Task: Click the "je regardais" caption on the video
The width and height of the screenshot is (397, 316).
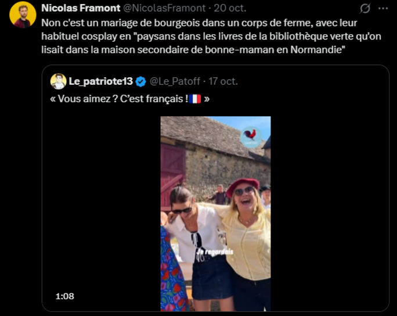Action: pyautogui.click(x=214, y=252)
